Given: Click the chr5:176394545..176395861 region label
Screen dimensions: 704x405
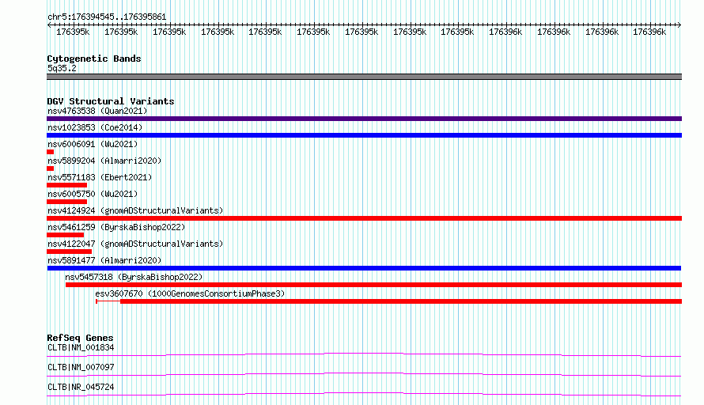Looking at the screenshot, I should [x=107, y=17].
